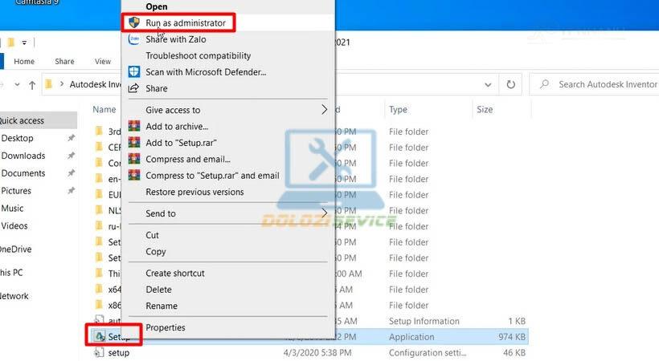Open Downloads in Quick access
The width and height of the screenshot is (659, 361).
[x=23, y=156]
